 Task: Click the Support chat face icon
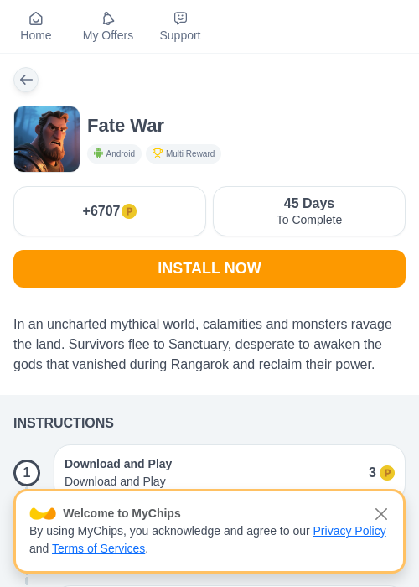[180, 18]
